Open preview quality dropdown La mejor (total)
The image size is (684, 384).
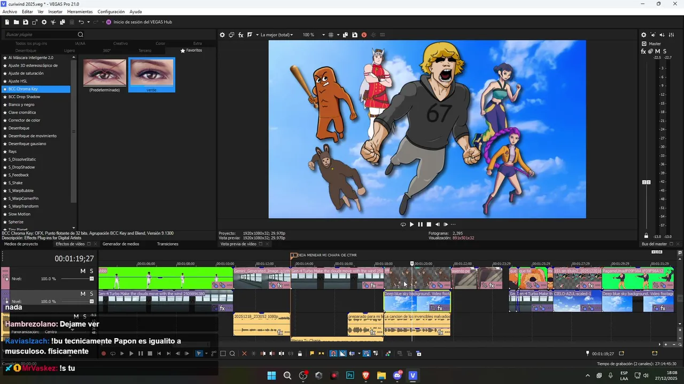click(x=277, y=35)
